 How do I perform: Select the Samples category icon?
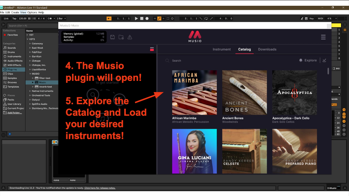[x=5, y=78]
